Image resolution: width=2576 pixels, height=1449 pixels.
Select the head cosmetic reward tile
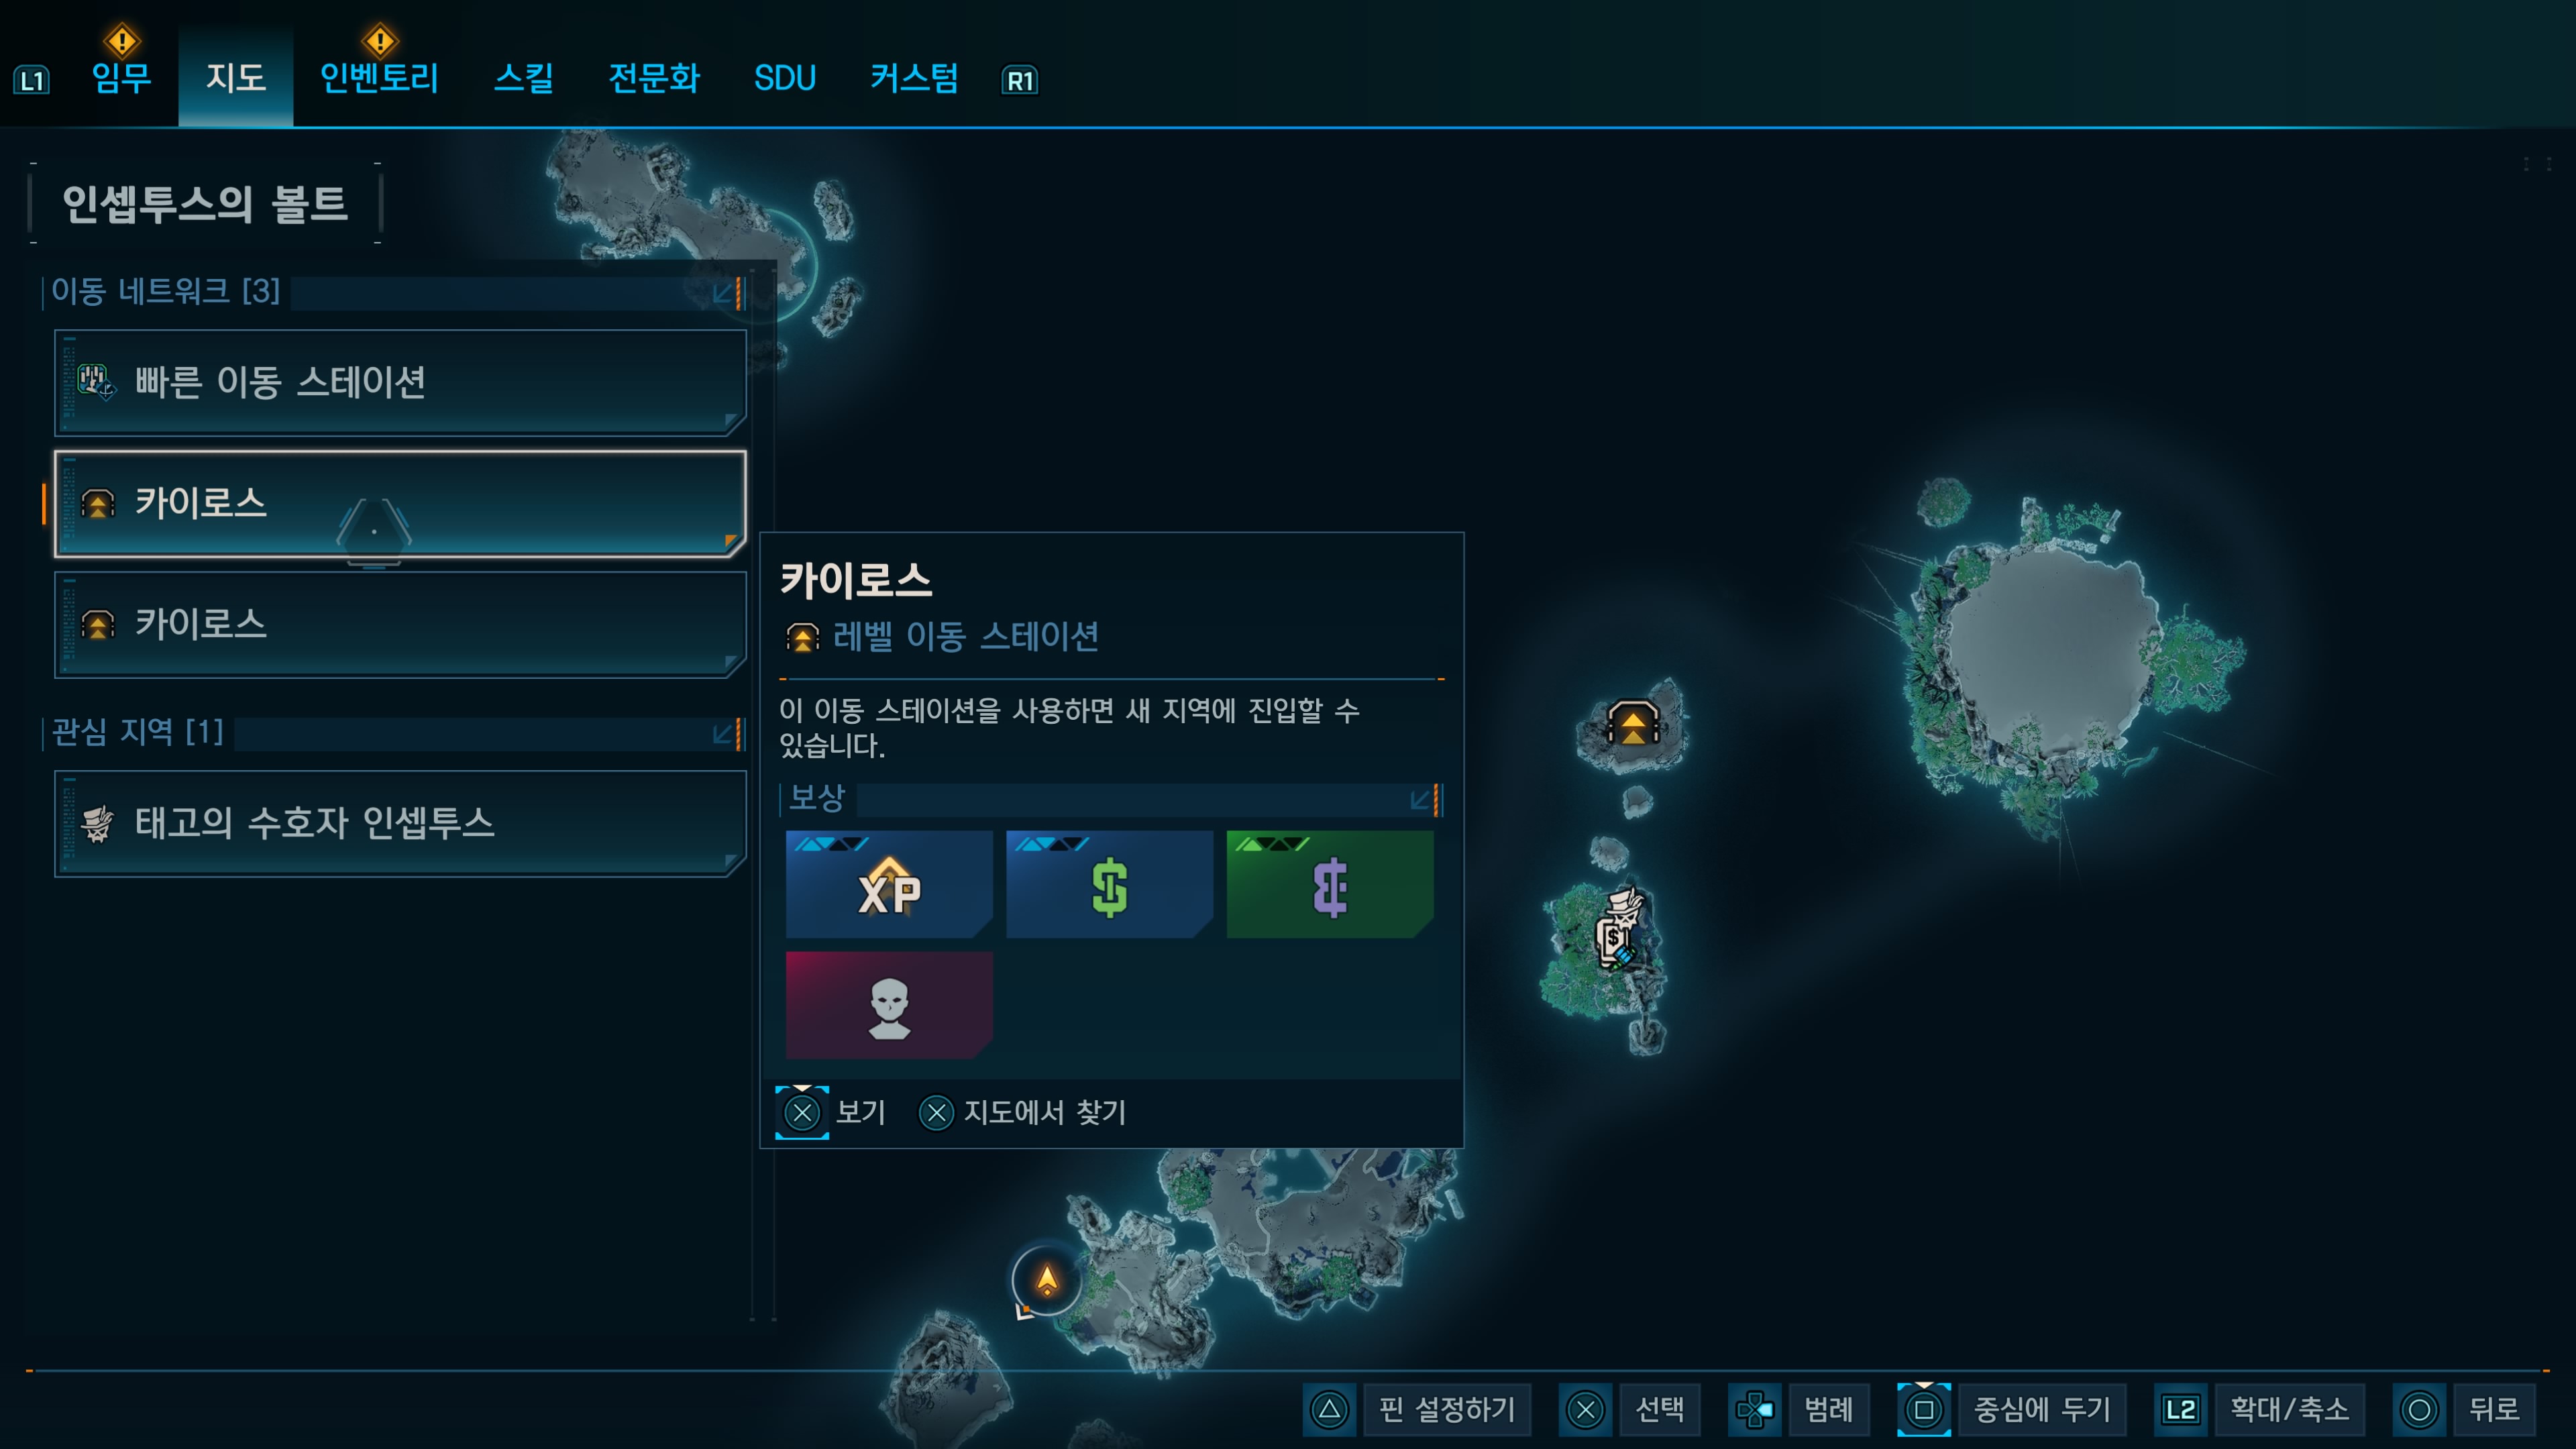point(889,1005)
